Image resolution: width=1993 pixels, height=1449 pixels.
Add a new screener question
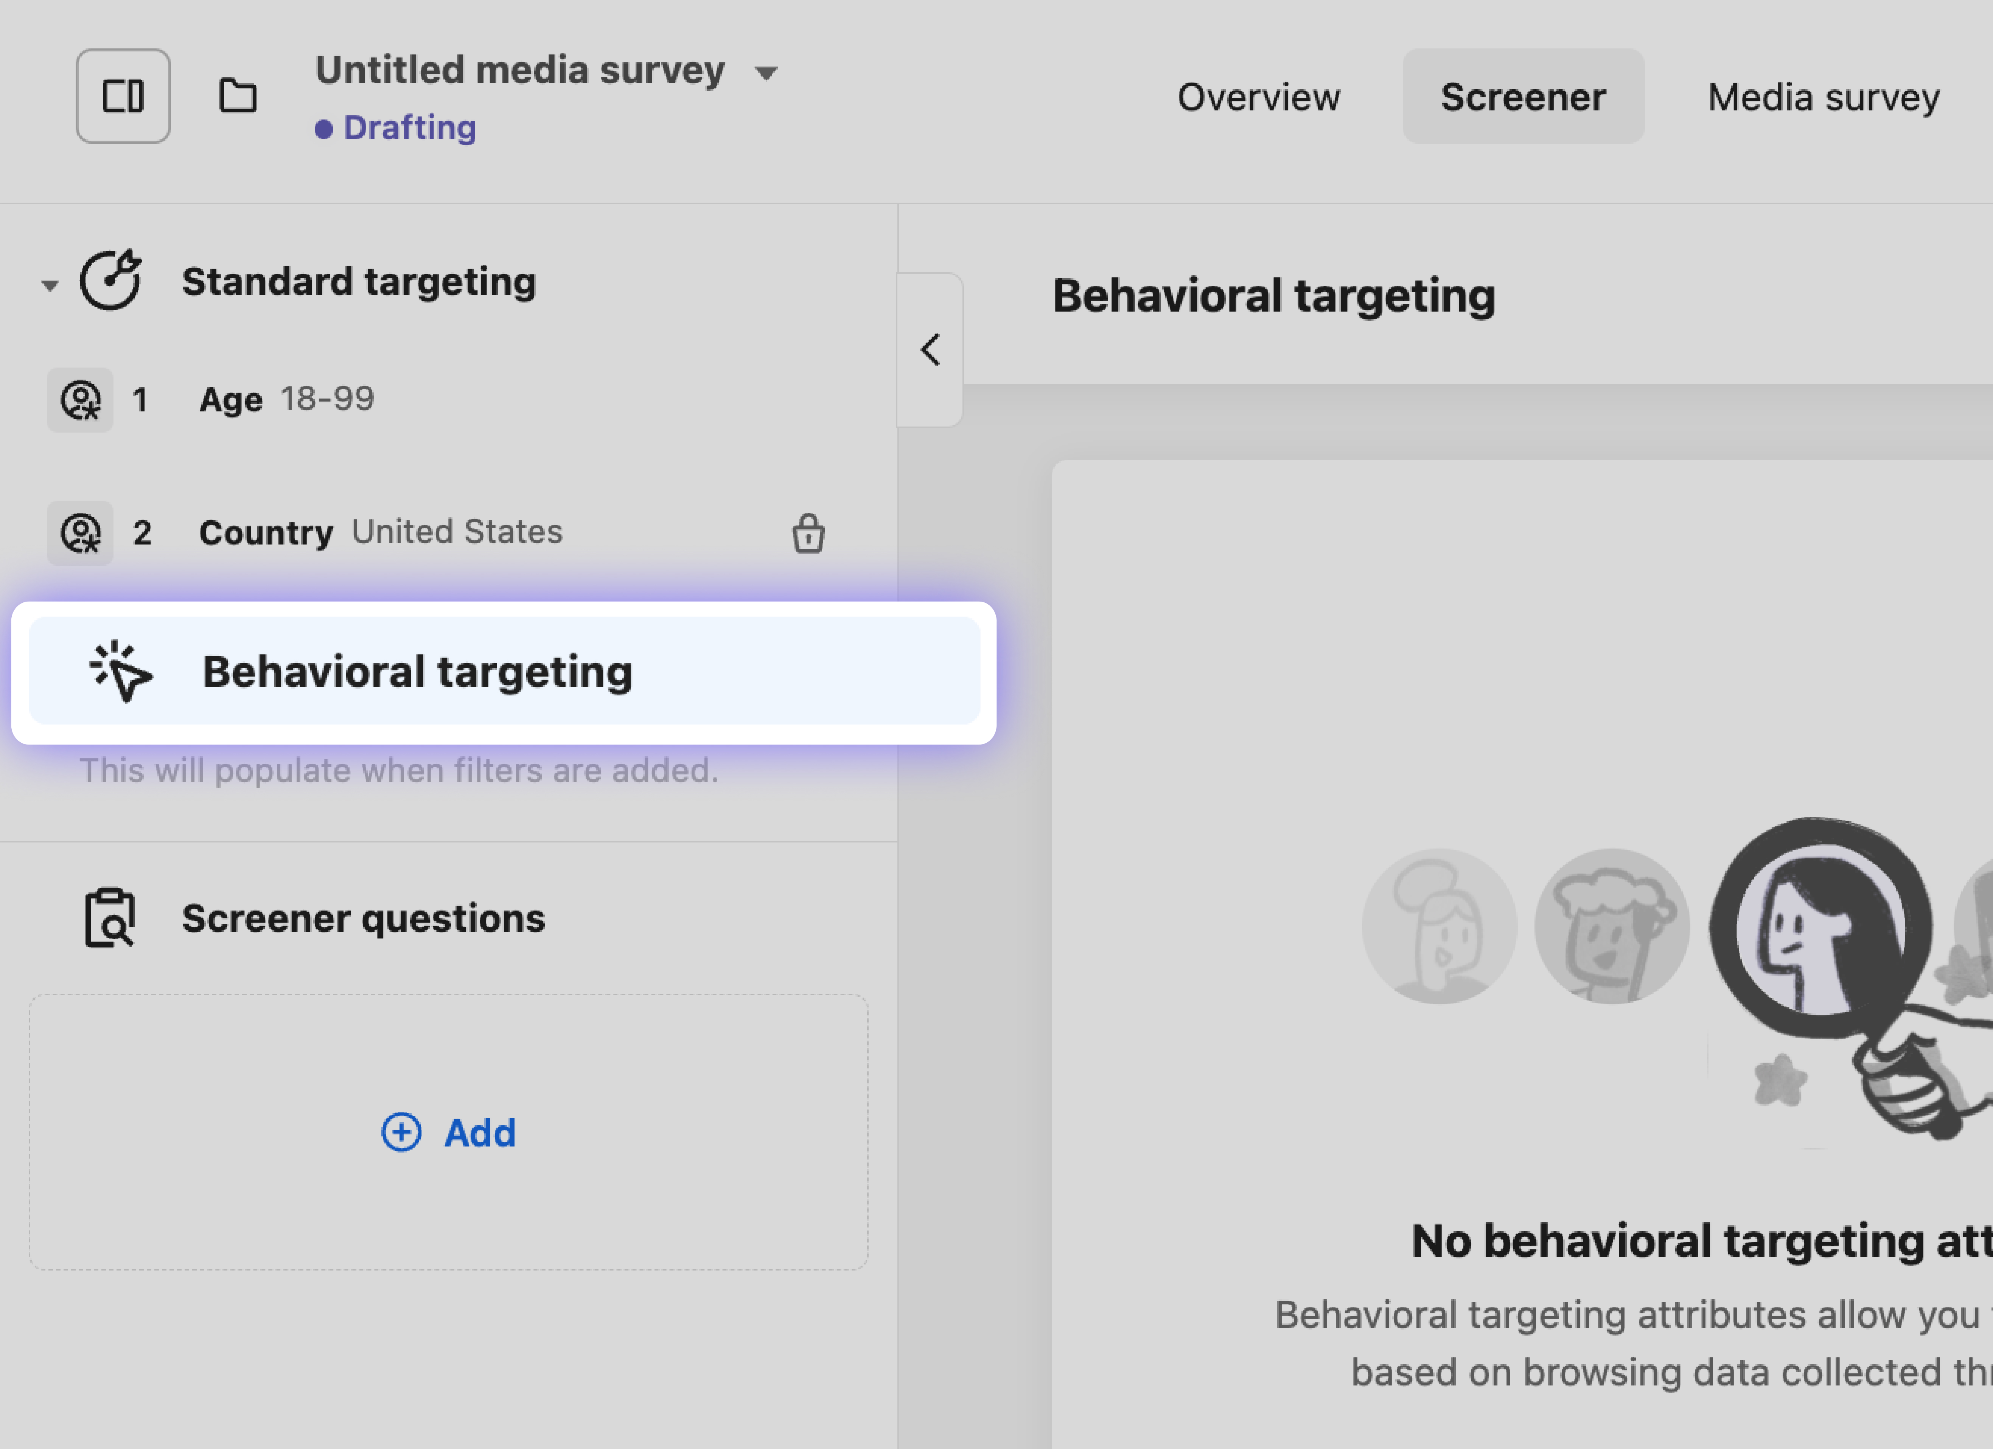pyautogui.click(x=479, y=1132)
